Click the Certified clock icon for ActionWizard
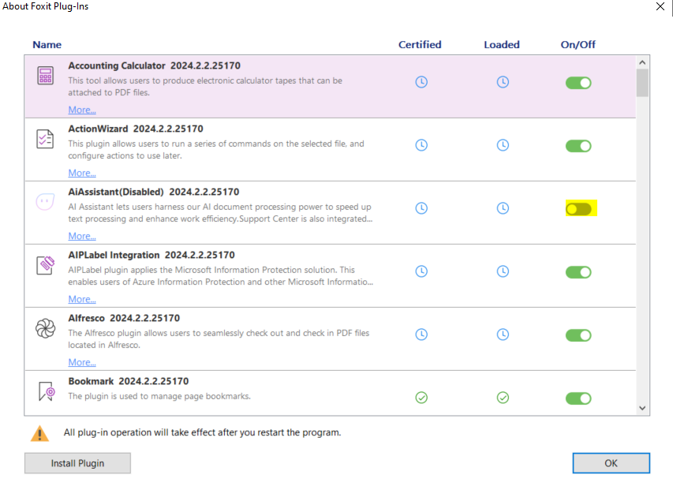 pos(421,145)
